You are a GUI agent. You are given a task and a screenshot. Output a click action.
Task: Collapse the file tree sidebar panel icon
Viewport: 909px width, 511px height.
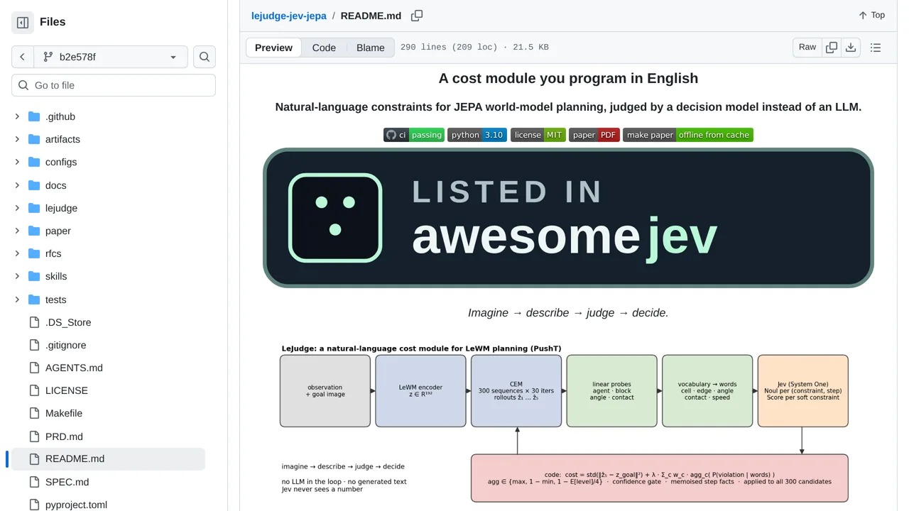tap(23, 23)
